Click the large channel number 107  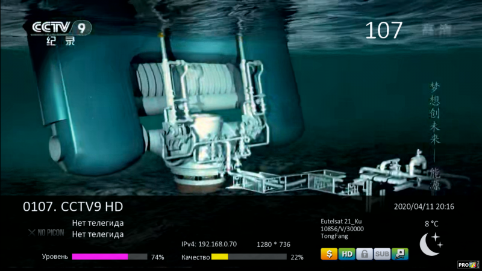tap(384, 31)
